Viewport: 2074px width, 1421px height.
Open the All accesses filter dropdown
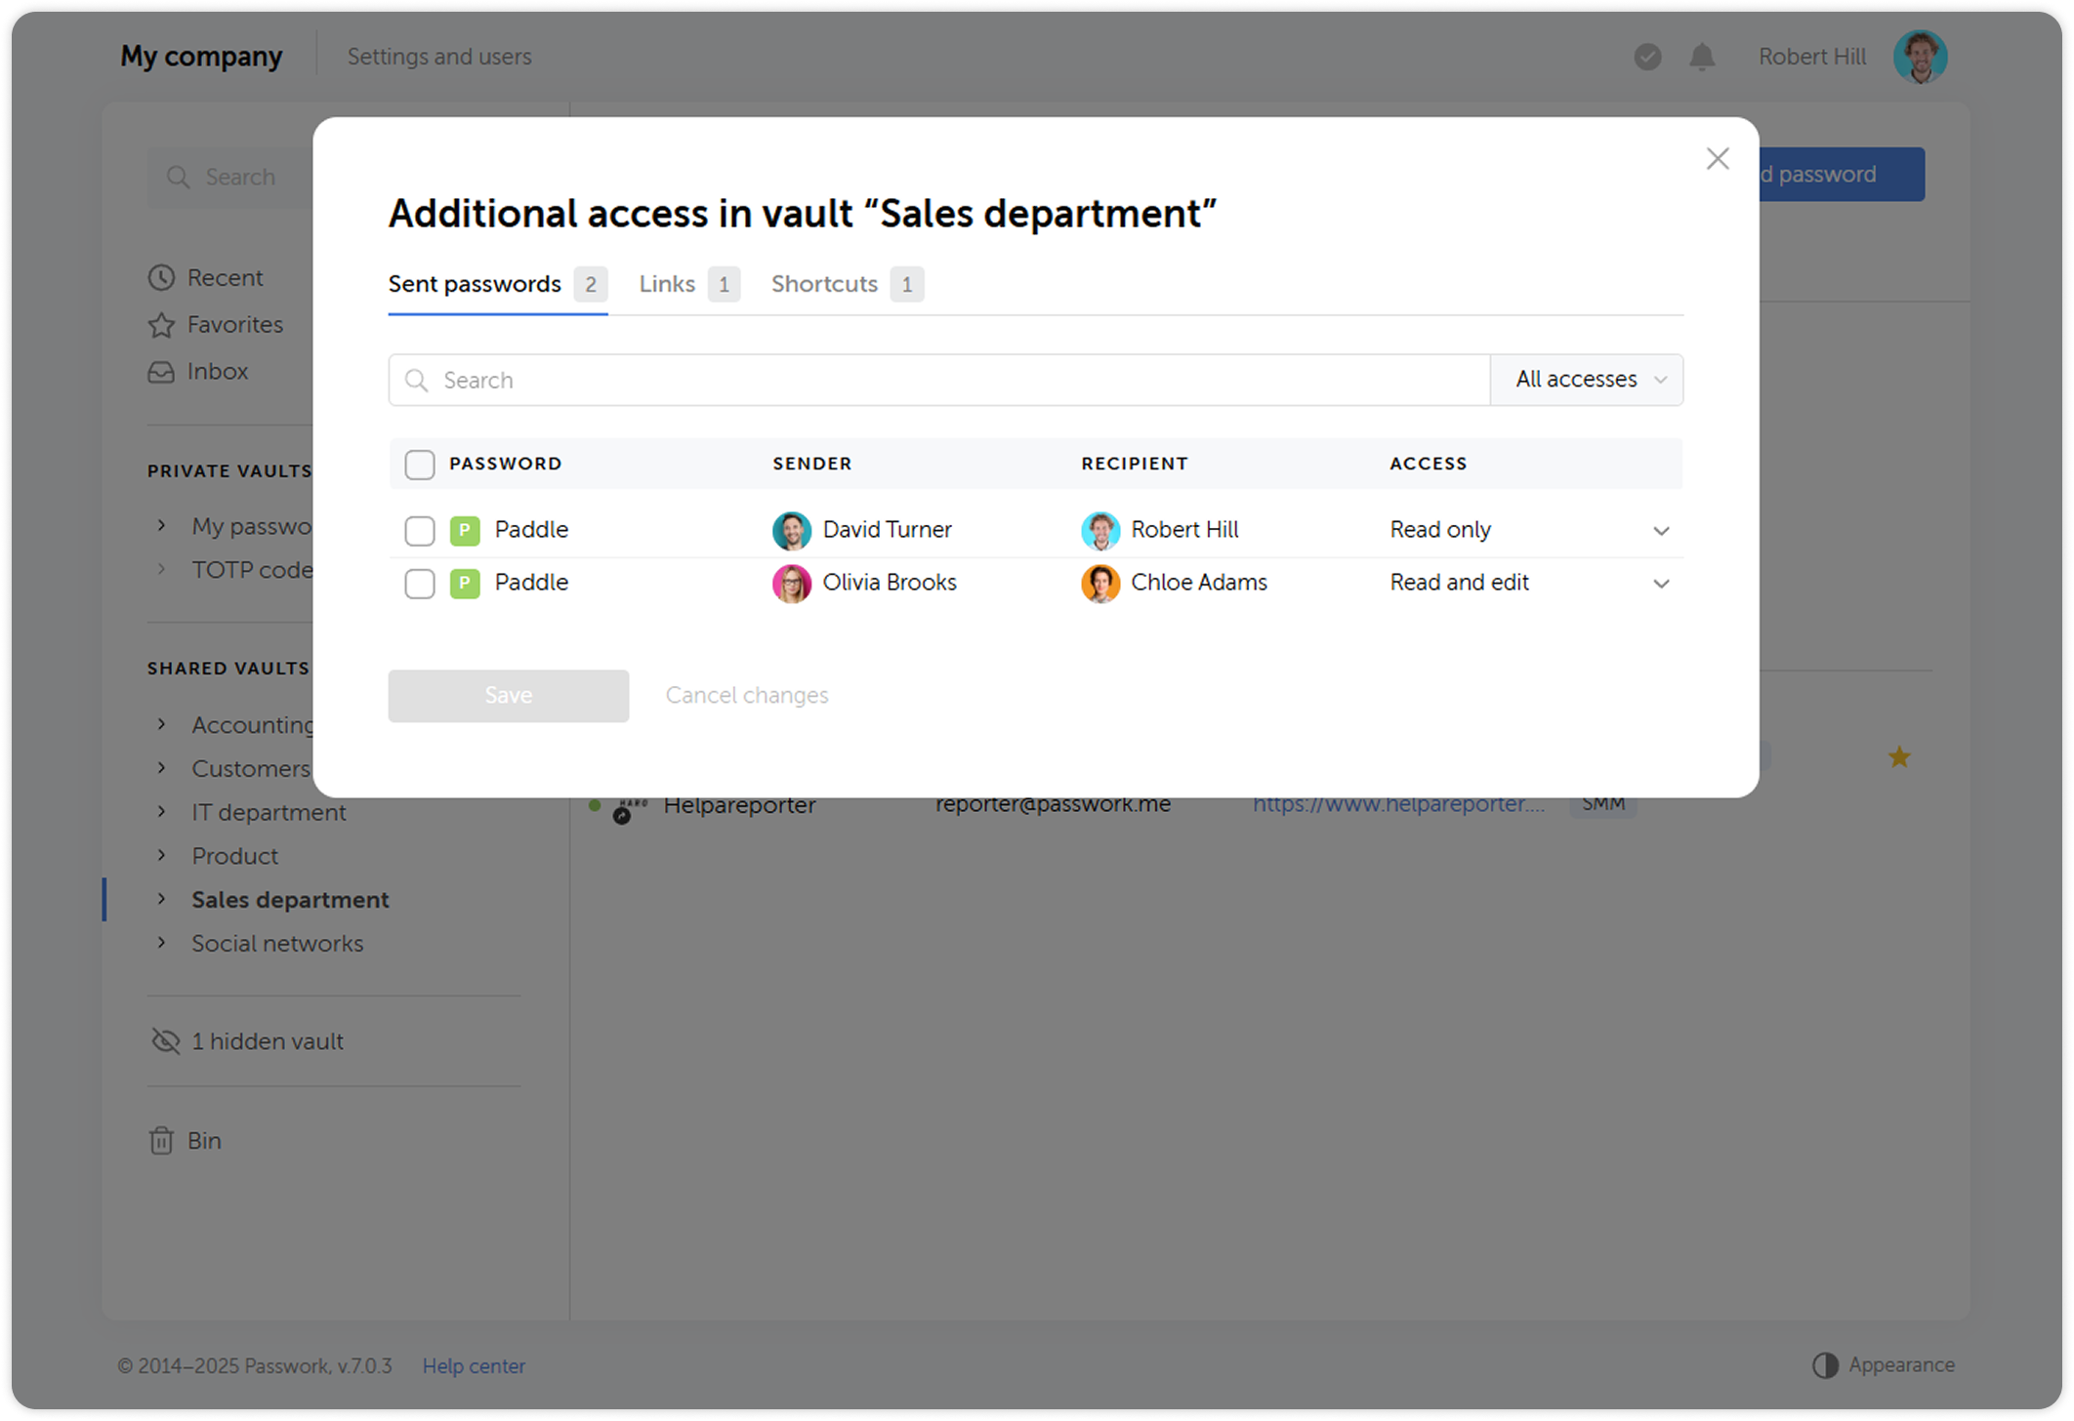(x=1586, y=380)
